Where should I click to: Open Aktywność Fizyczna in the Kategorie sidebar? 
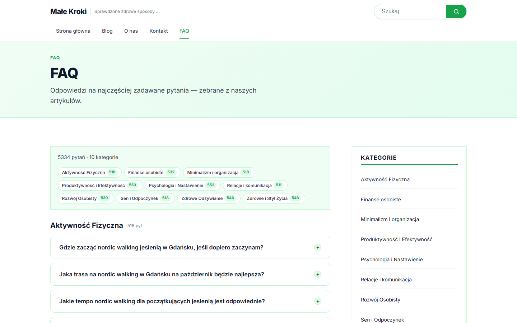[x=385, y=179]
